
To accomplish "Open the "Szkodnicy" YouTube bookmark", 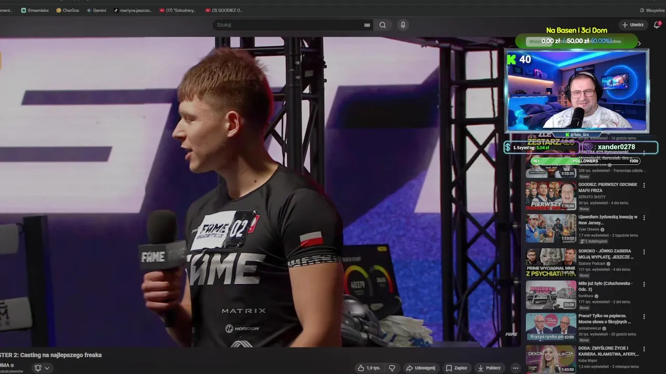I will click(177, 10).
